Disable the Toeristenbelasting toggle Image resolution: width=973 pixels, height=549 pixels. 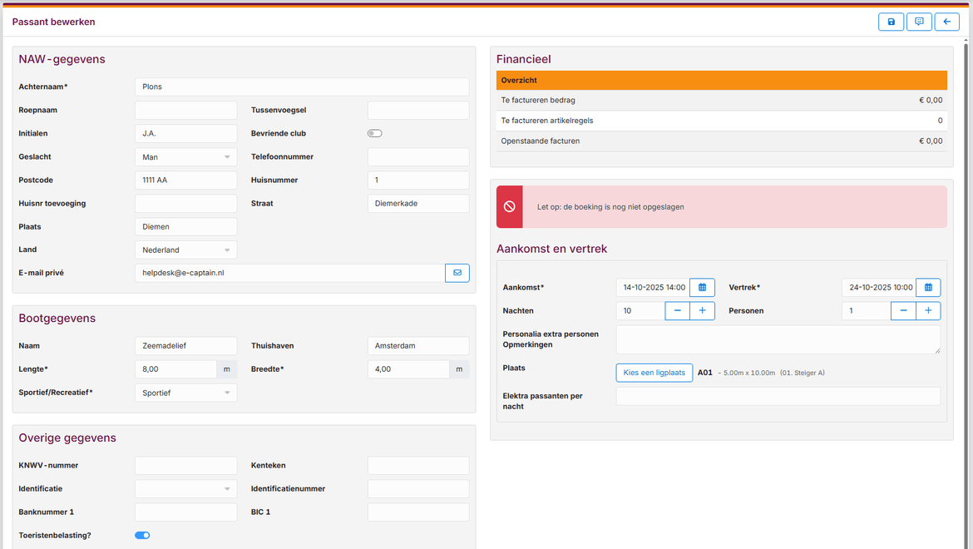pyautogui.click(x=141, y=535)
